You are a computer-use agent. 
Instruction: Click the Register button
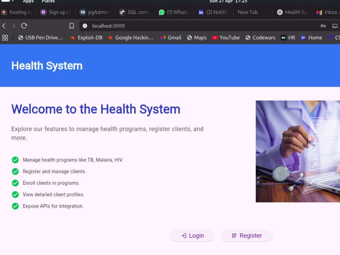247,236
